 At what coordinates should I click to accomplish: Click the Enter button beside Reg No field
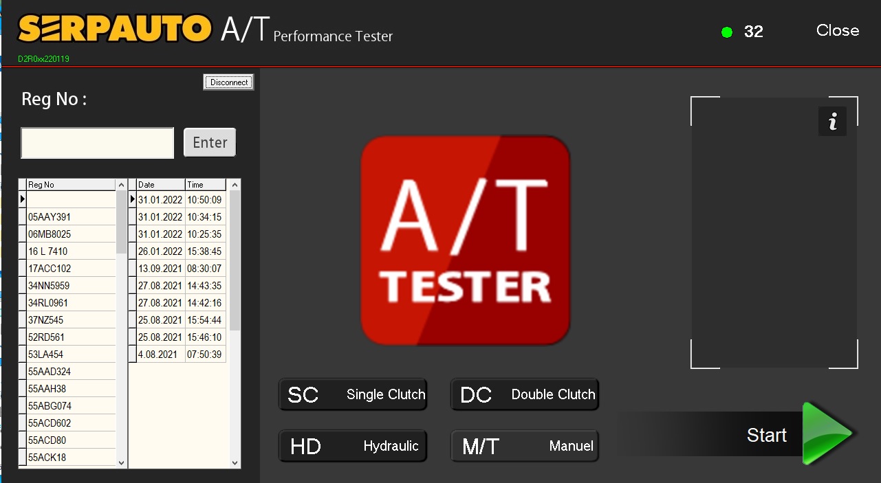point(210,142)
